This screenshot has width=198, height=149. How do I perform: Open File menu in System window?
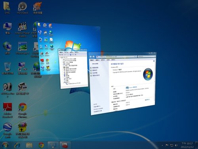[x=92, y=60]
